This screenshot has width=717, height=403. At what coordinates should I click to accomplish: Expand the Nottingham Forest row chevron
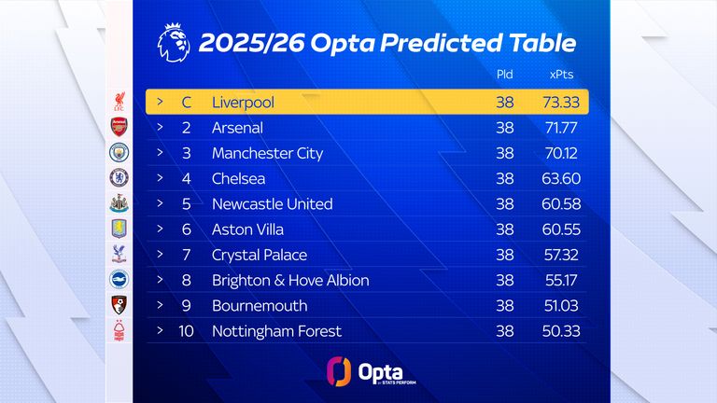click(x=160, y=331)
